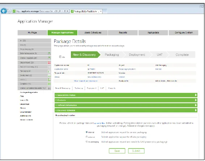
Task: Open the Users Schedules menu
Action: (x=93, y=33)
